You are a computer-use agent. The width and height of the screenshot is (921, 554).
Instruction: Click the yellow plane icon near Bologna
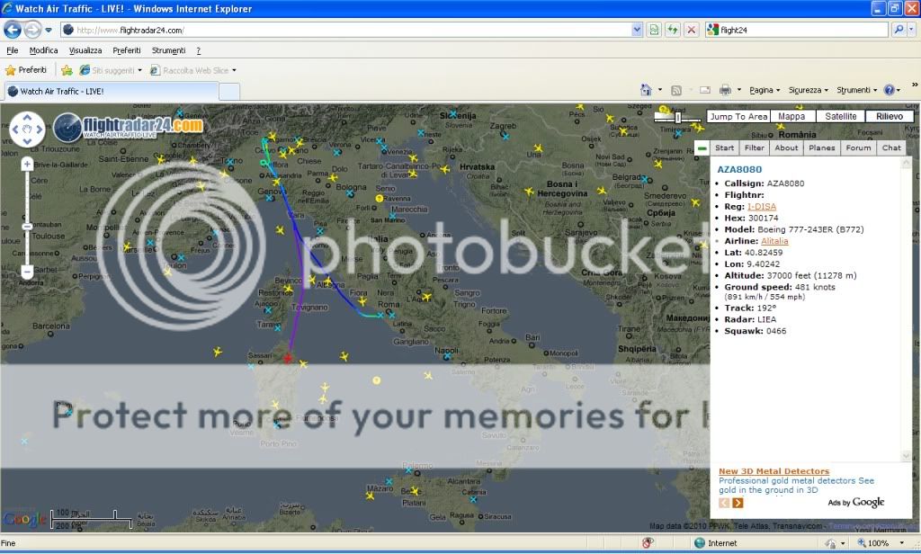(x=333, y=177)
